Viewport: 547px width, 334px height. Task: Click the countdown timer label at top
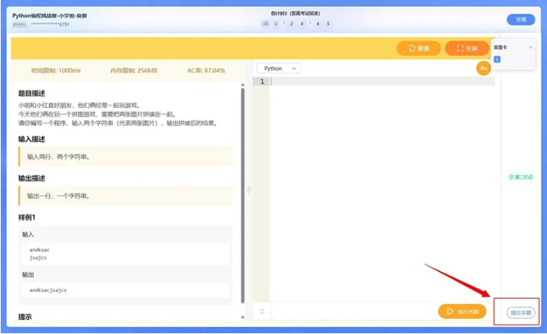coord(295,14)
